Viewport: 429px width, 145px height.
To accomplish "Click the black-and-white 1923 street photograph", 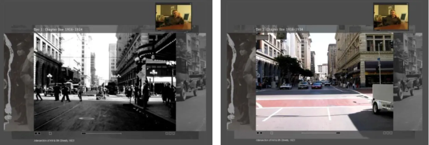I will point(105,82).
